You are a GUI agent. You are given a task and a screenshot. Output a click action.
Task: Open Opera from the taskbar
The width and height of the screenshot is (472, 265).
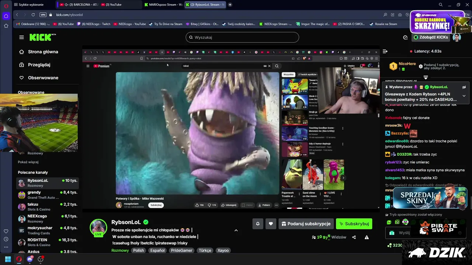[19, 259]
